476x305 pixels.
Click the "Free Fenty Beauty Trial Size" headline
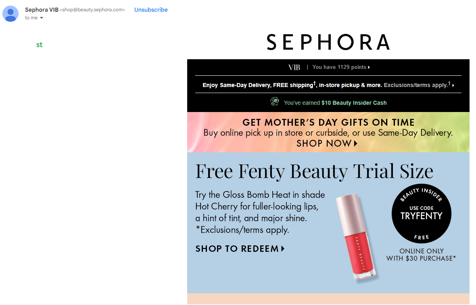(314, 171)
